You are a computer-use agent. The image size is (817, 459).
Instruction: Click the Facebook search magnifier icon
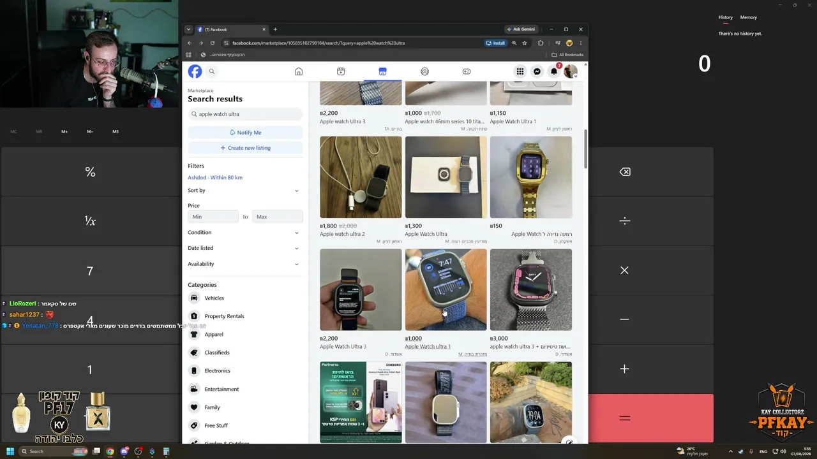pos(212,71)
